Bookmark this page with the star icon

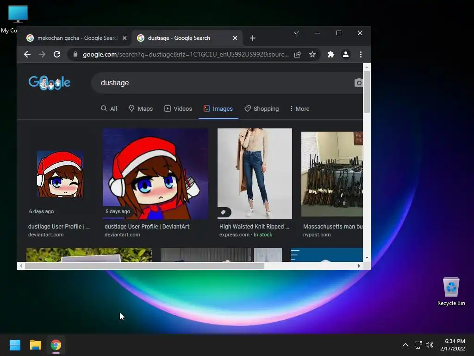click(312, 55)
